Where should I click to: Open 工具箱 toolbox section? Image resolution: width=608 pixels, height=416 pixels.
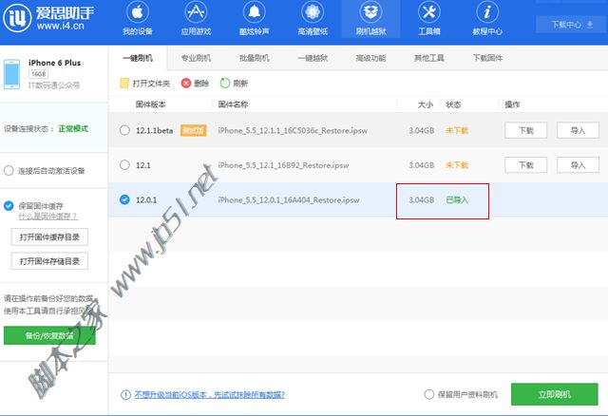[x=428, y=19]
